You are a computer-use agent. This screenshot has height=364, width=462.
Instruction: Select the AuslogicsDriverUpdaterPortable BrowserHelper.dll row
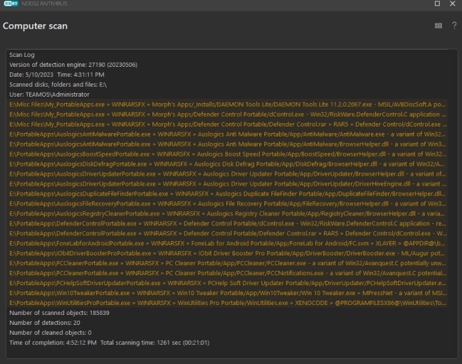[228, 174]
